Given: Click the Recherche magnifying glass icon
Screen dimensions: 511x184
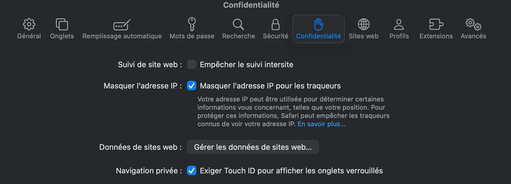Looking at the screenshot, I should point(238,25).
